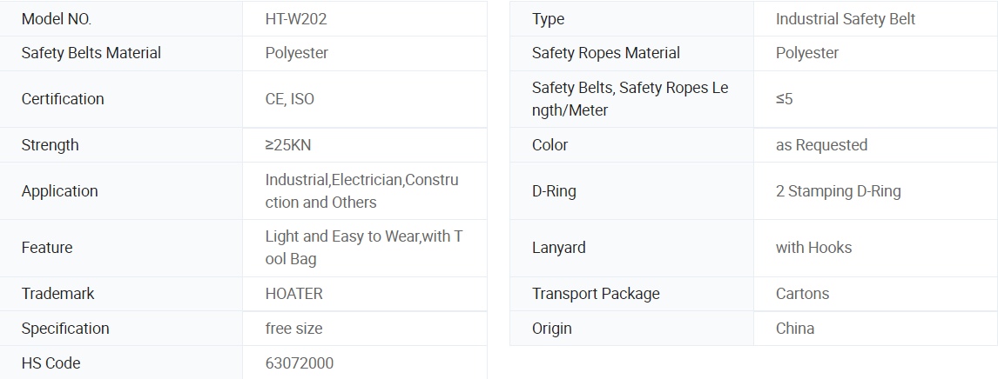Select the ≤5 length value

click(x=784, y=99)
